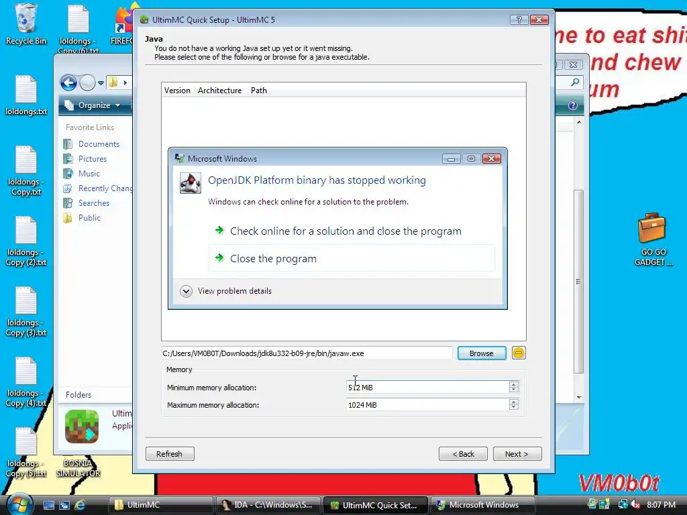The height and width of the screenshot is (515, 687).
Task: Open the Windows Start orb
Action: tap(19, 504)
